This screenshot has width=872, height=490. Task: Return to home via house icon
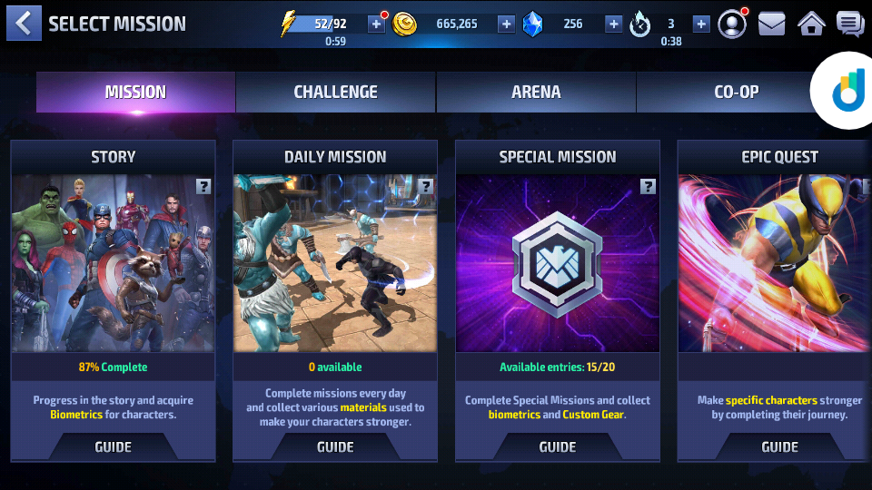tap(811, 24)
